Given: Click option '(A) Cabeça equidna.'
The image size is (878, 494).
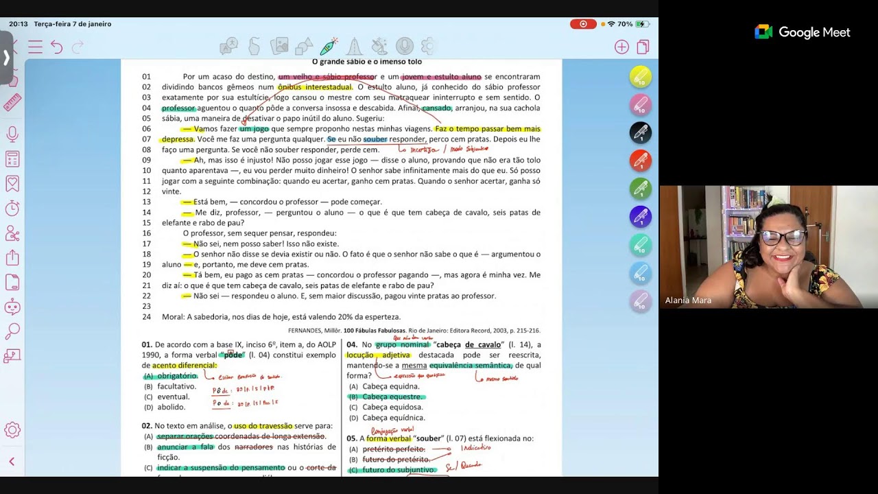Looking at the screenshot, I should click(x=384, y=386).
